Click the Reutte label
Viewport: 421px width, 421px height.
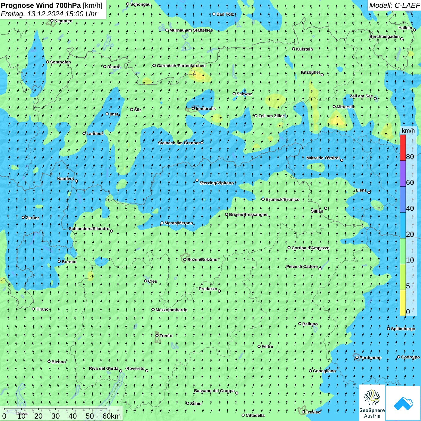click(x=114, y=67)
